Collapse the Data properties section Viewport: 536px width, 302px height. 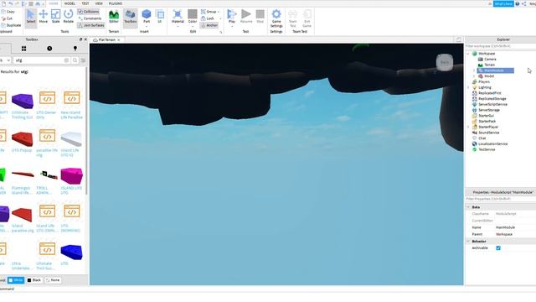pos(468,207)
